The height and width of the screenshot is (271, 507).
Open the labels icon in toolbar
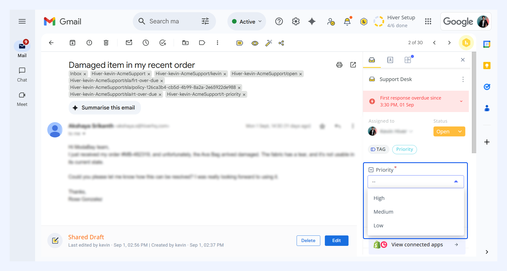click(x=202, y=43)
